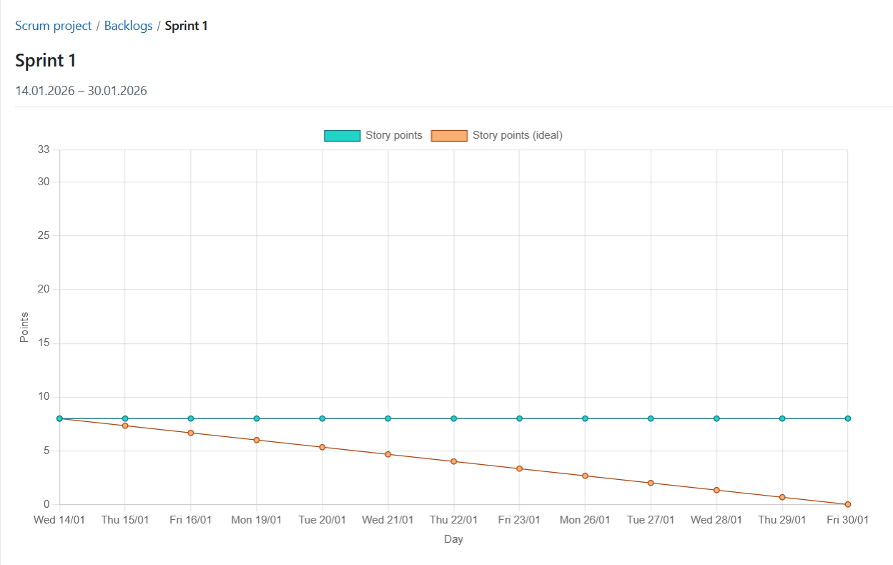Viewport: 893px width, 565px height.
Task: Navigate to Backlogs via the breadcrumb
Action: pos(128,25)
